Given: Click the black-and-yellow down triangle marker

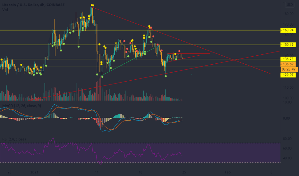Looking at the screenshot, I should coord(116,44).
